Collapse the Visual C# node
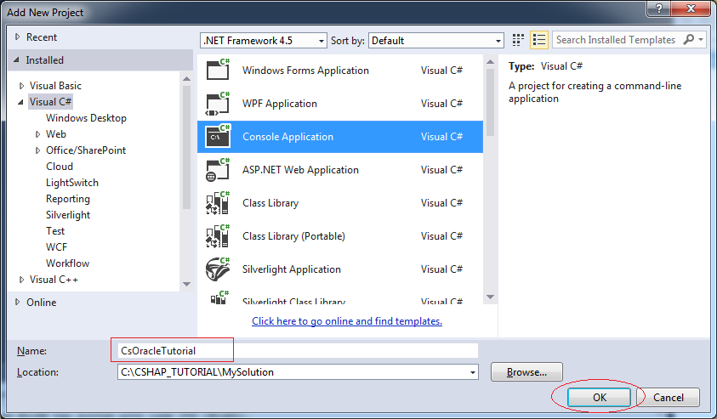Screen dimensions: 717x419 [20, 102]
